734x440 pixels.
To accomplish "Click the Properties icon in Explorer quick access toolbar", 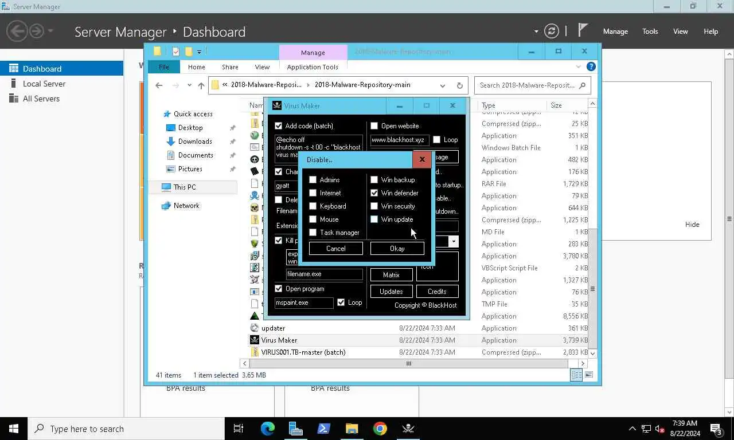I will pos(176,52).
